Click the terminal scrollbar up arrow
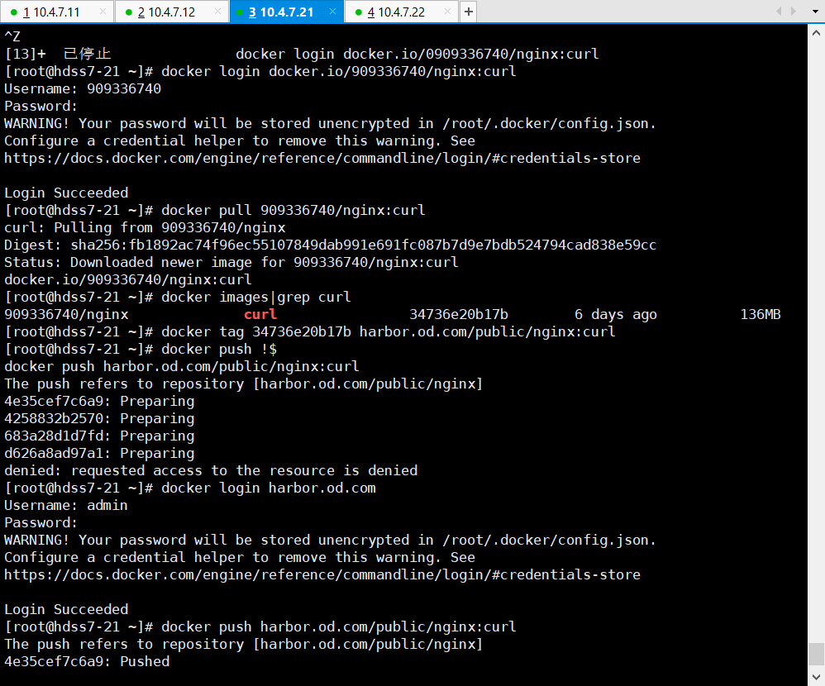The width and height of the screenshot is (825, 686). pyautogui.click(x=816, y=33)
